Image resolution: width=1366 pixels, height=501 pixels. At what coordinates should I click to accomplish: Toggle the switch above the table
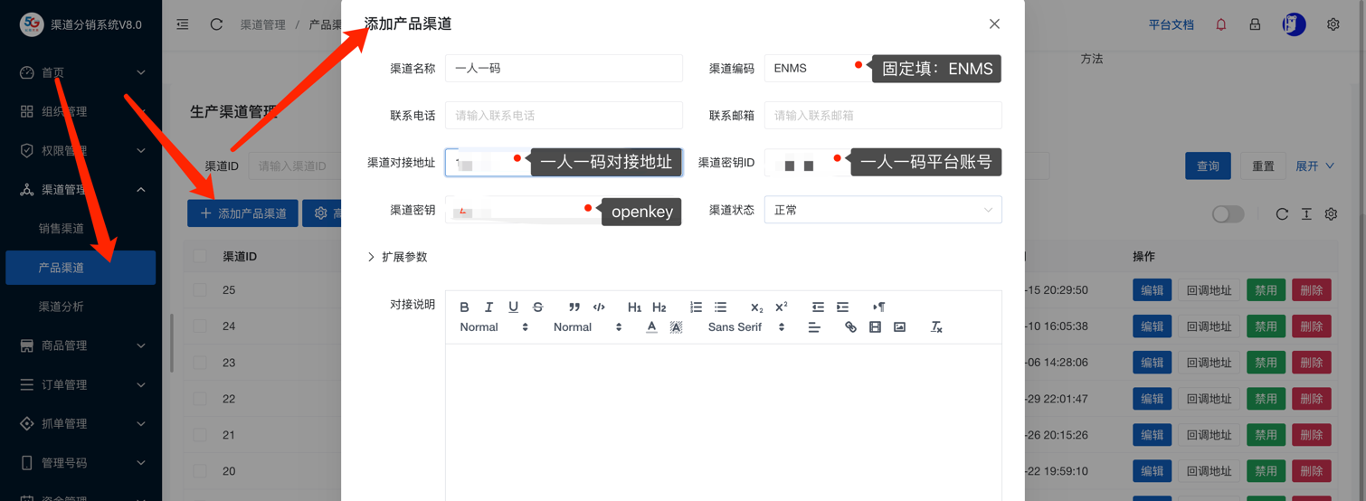pos(1228,214)
